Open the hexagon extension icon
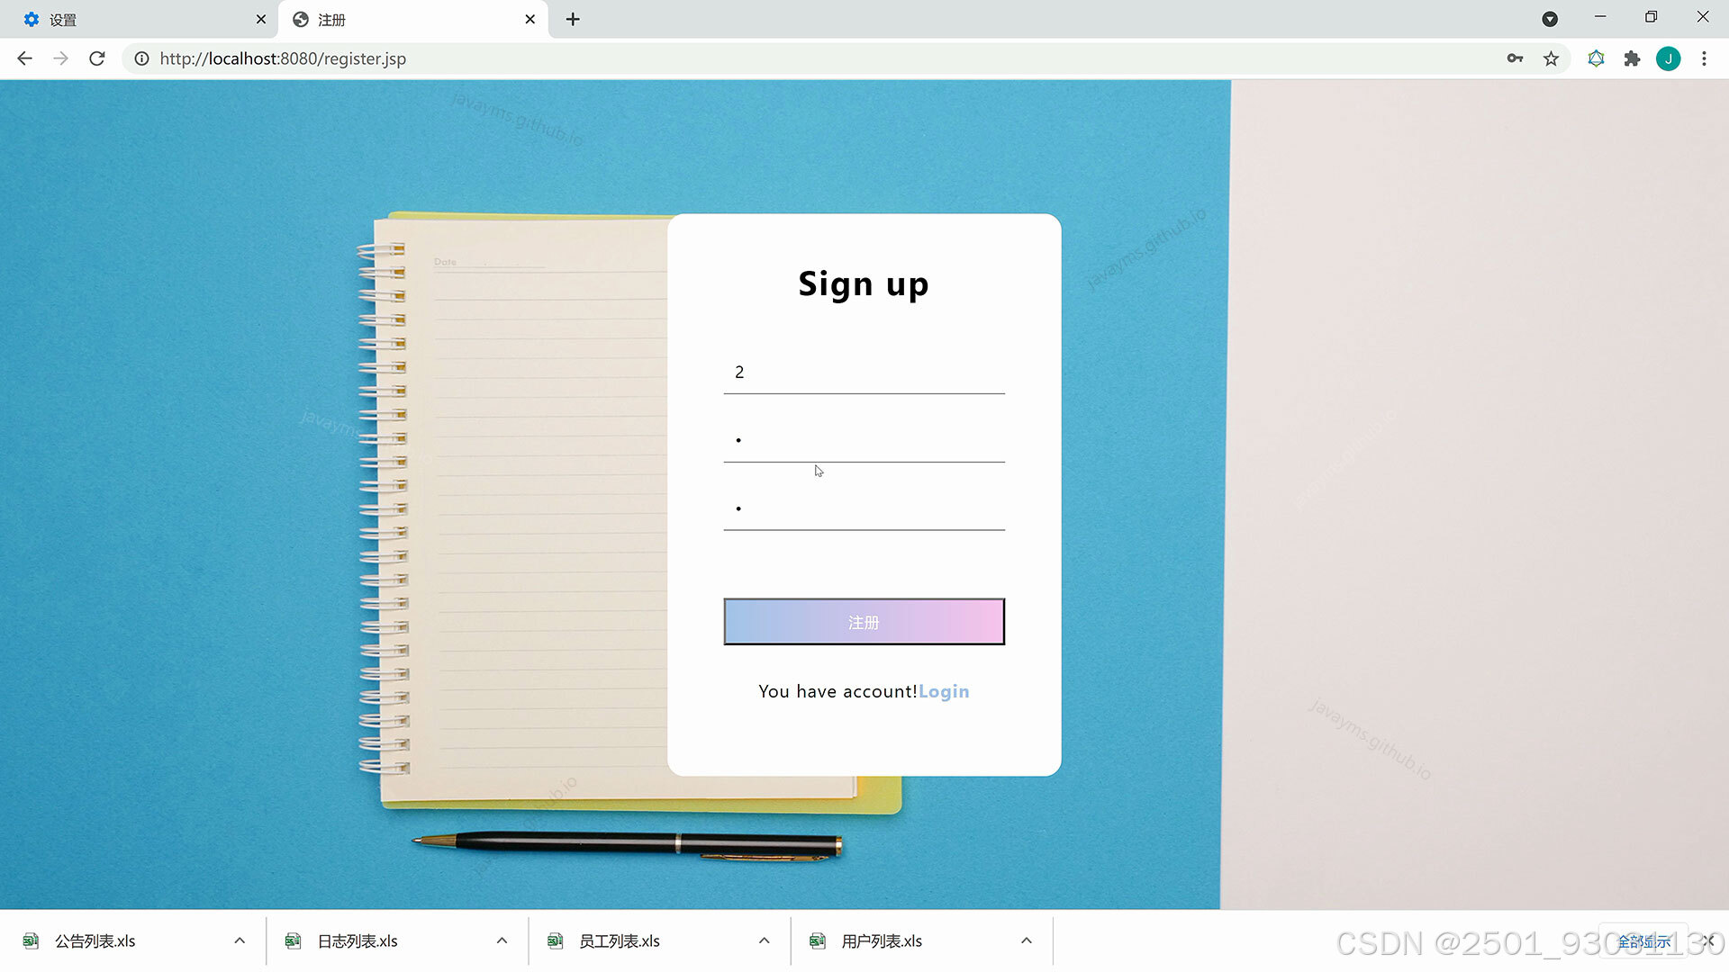 point(1596,58)
